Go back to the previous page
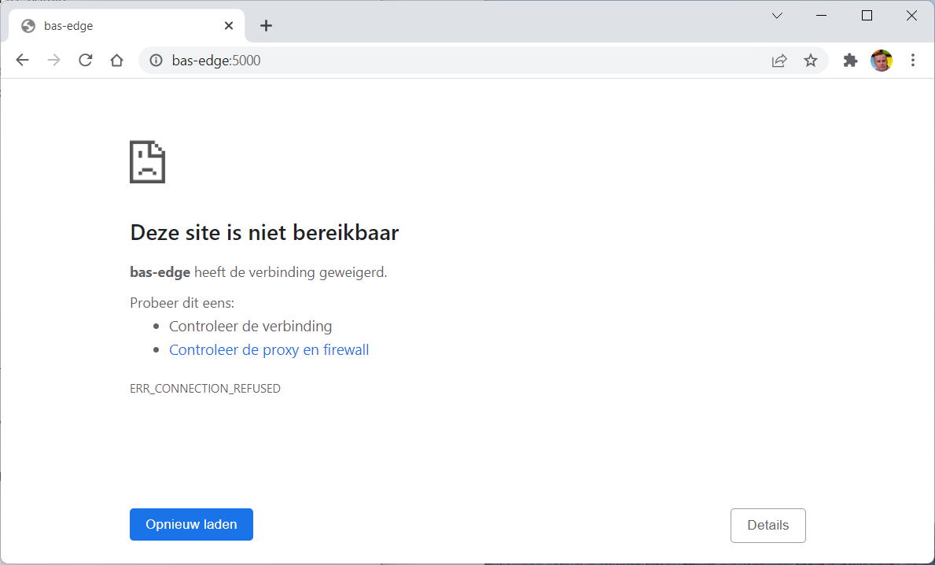 (x=22, y=61)
